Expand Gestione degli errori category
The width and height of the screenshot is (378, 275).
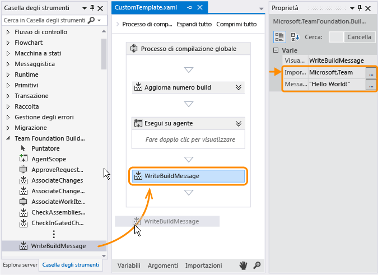pos(8,117)
